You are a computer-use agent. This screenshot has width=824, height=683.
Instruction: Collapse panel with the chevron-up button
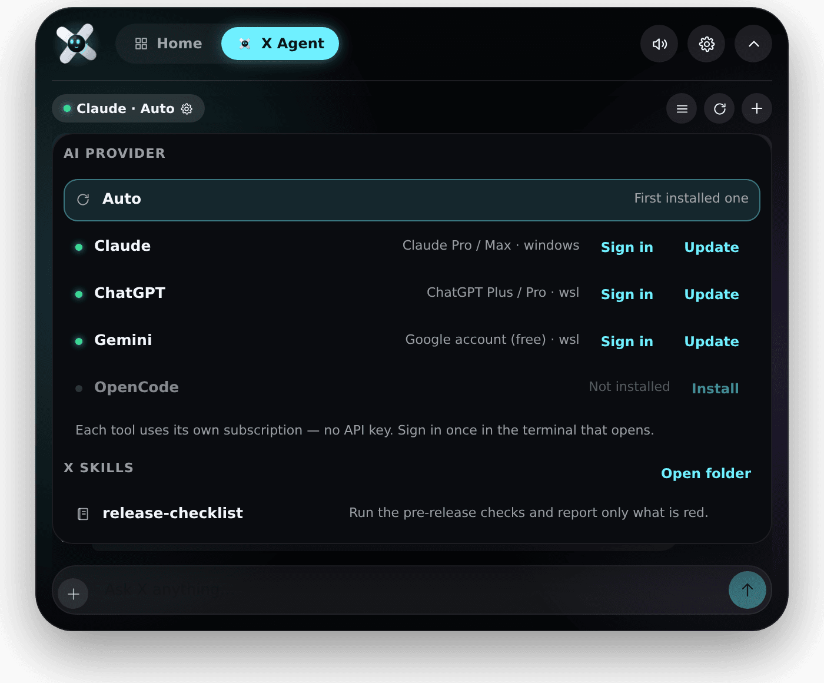[753, 44]
